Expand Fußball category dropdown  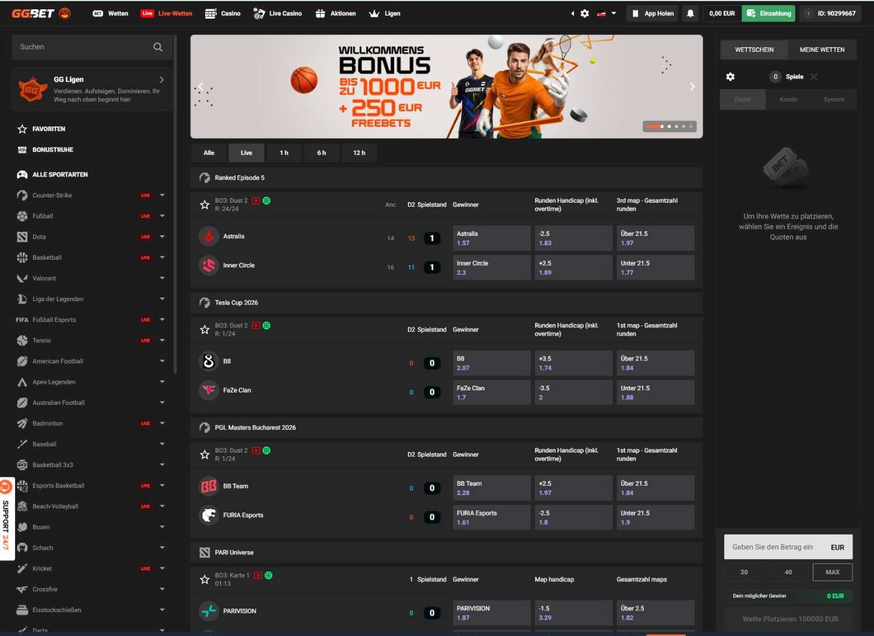pos(162,216)
